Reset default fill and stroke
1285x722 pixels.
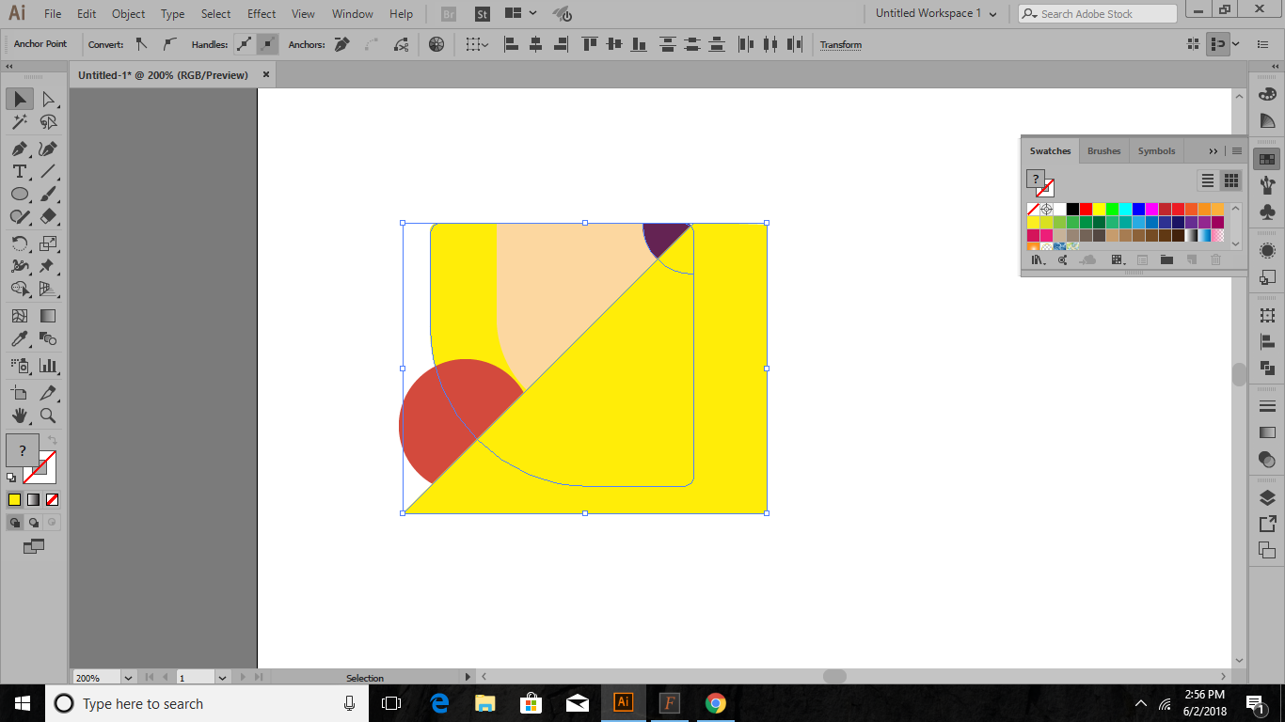(x=11, y=478)
